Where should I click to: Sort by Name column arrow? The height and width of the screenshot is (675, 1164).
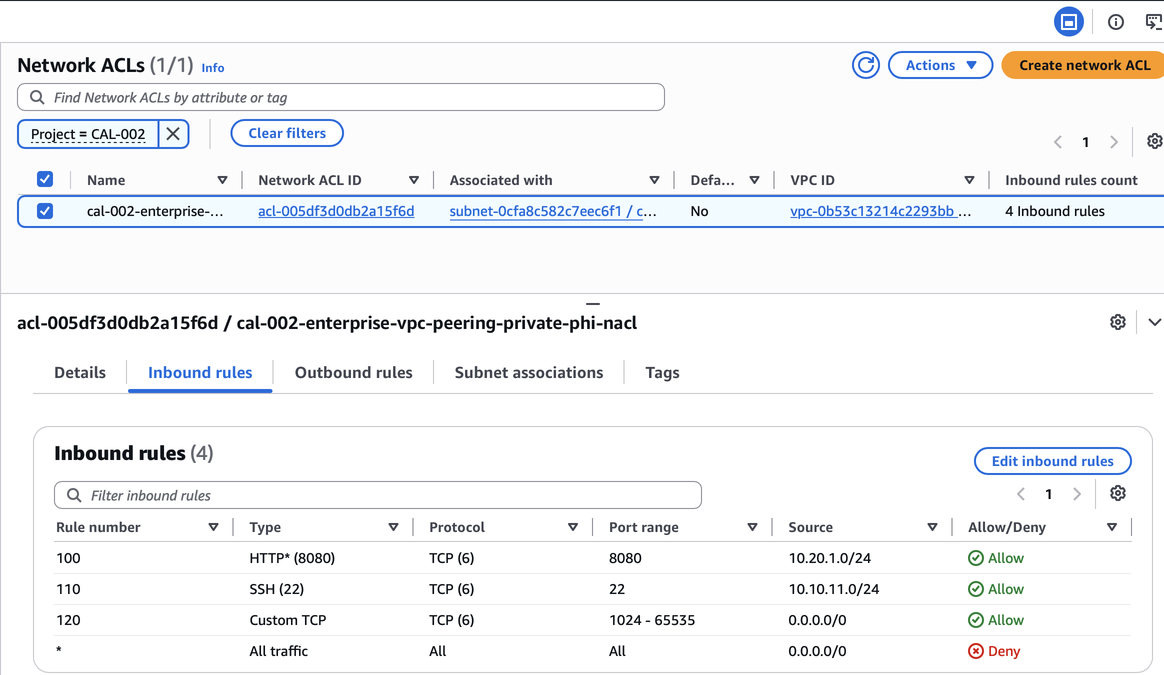(x=222, y=180)
